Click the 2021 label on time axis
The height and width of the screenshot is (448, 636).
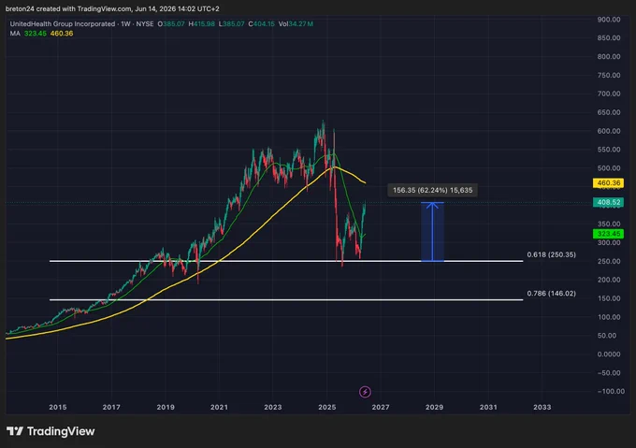point(219,407)
